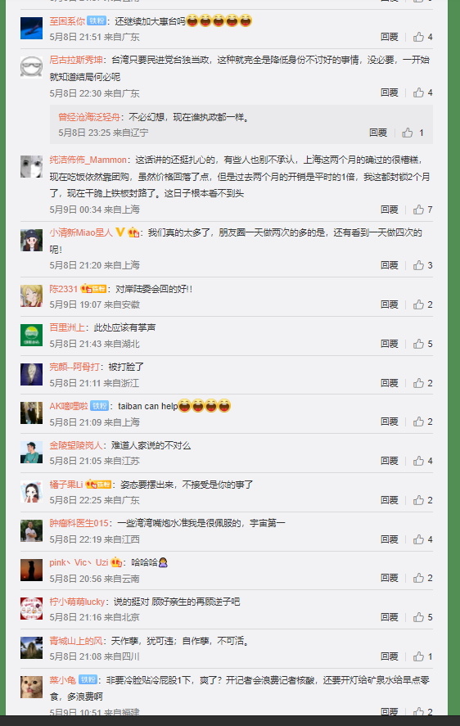This screenshot has width=460, height=726.
Task: Reply to 金陵望陵岗人's comment
Action: (x=389, y=461)
